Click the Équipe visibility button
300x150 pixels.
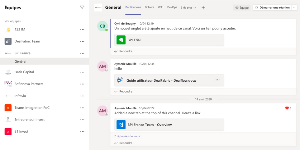[242, 8]
